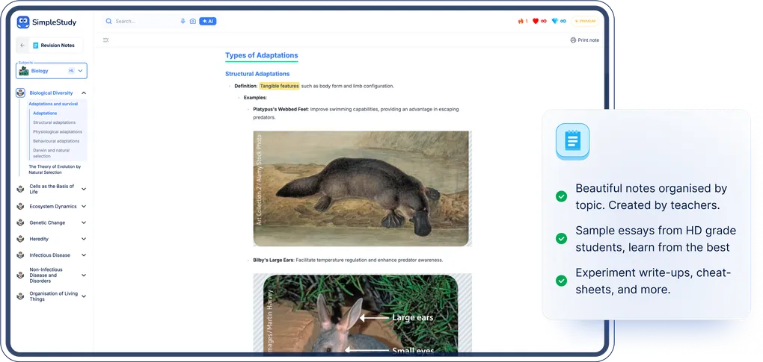This screenshot has height=362, width=763.
Task: Click the Cells as the Basis of Life icon
Action: tap(20, 189)
